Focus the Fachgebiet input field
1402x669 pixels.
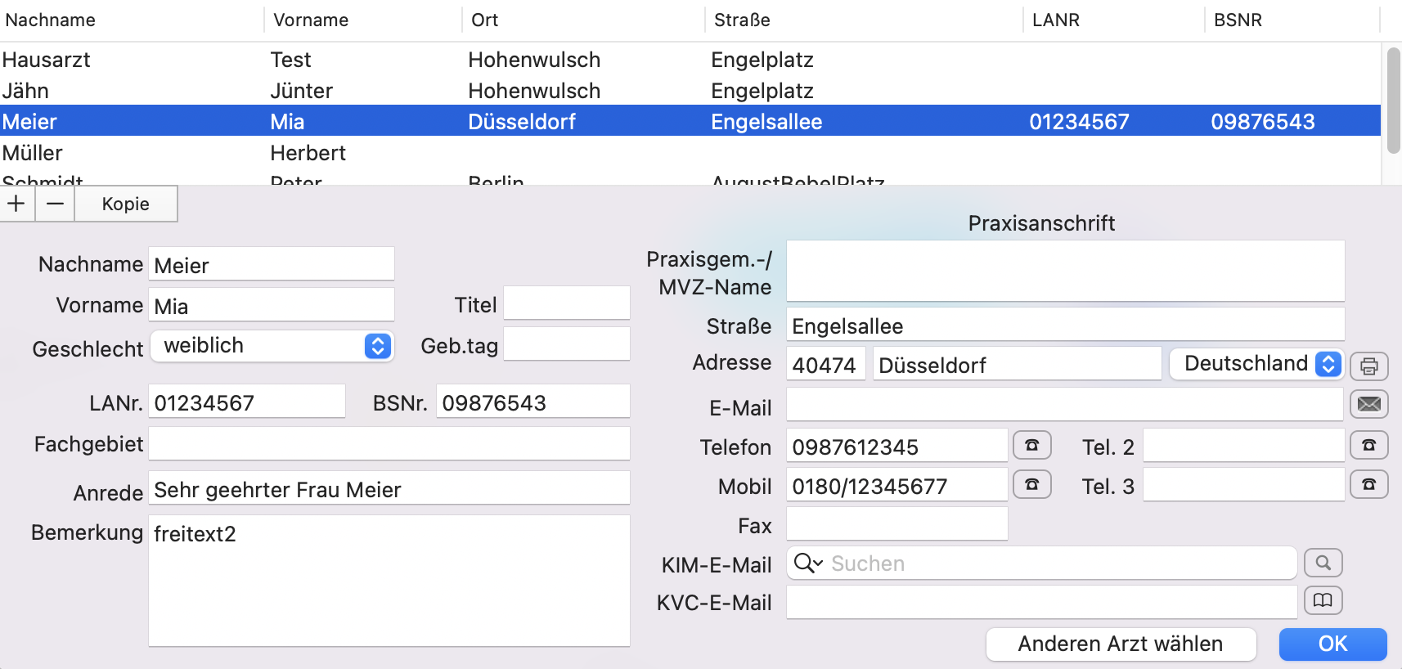pyautogui.click(x=389, y=444)
